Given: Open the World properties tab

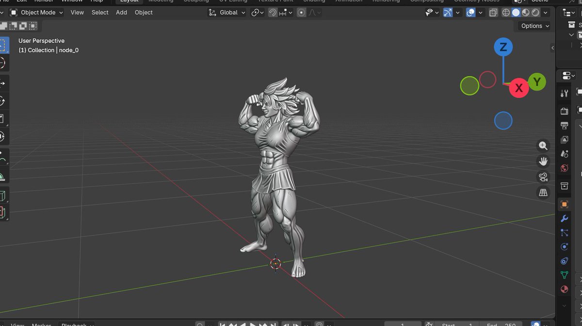Looking at the screenshot, I should pyautogui.click(x=564, y=168).
